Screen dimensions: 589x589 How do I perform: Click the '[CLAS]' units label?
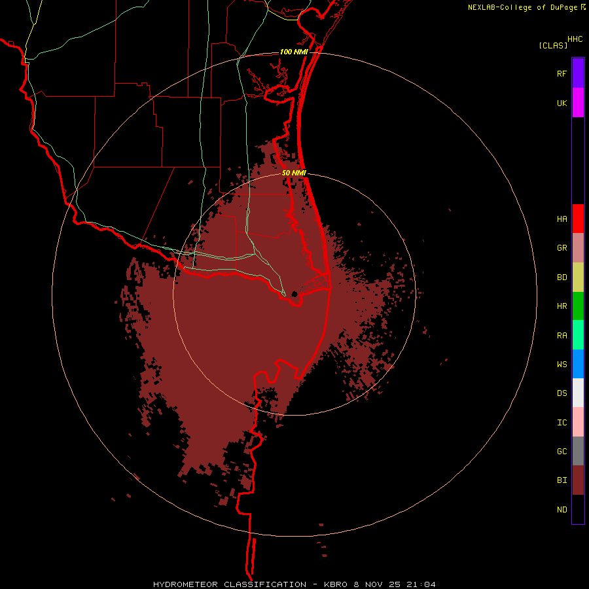click(553, 45)
